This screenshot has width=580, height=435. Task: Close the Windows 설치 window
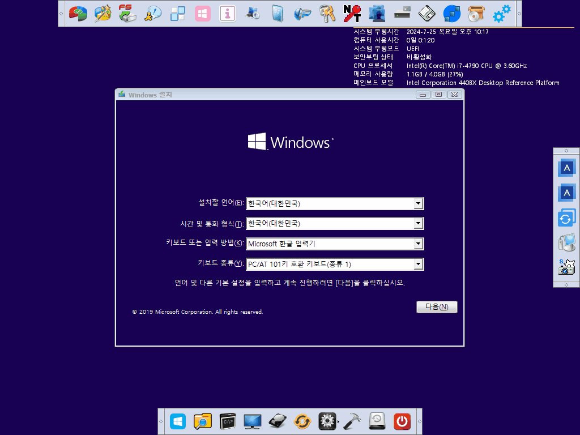(x=455, y=95)
